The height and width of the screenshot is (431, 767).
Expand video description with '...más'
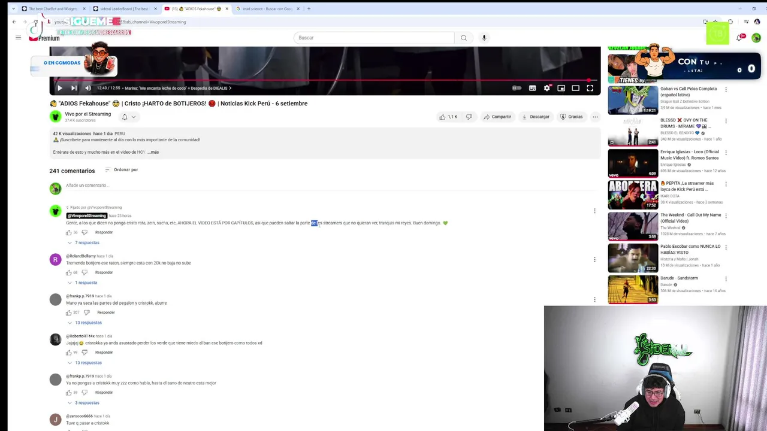tap(153, 152)
